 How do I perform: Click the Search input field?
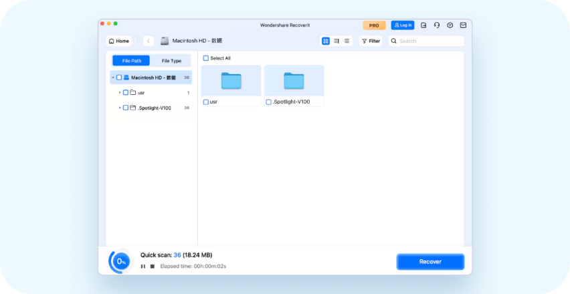[426, 41]
